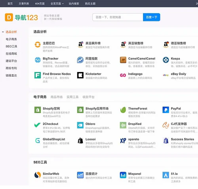Select 电子商务 in the sidebar

[x=11, y=39]
